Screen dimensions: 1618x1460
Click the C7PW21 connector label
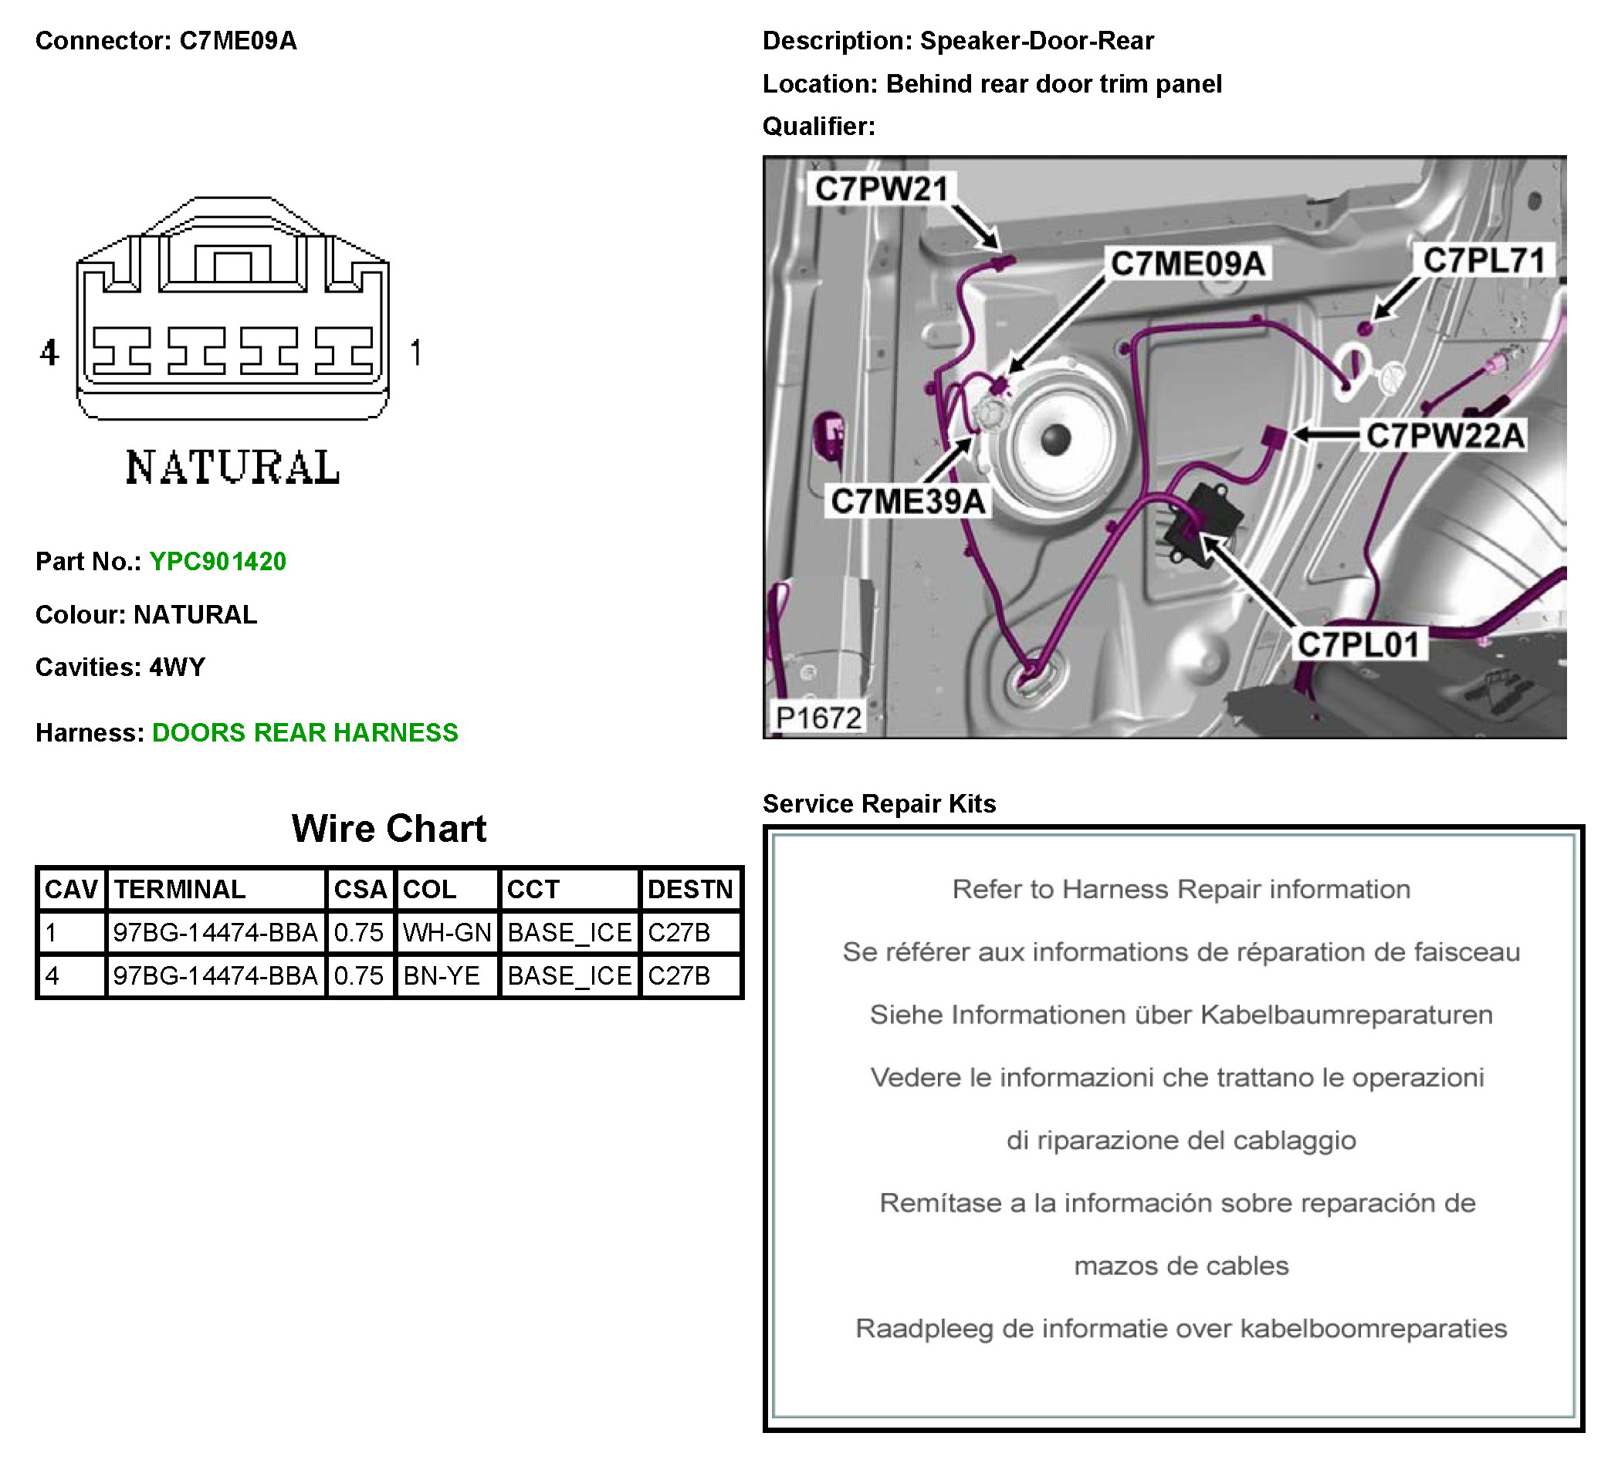point(882,189)
